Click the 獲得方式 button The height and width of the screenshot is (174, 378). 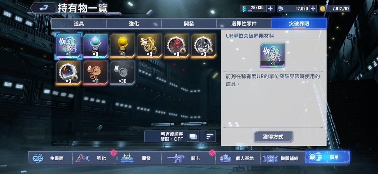click(x=273, y=137)
